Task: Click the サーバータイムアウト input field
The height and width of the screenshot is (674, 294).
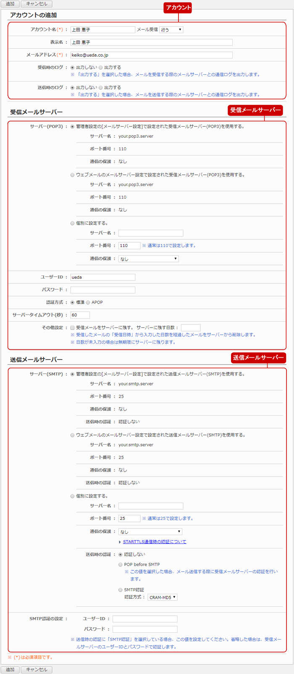Action: coord(80,315)
